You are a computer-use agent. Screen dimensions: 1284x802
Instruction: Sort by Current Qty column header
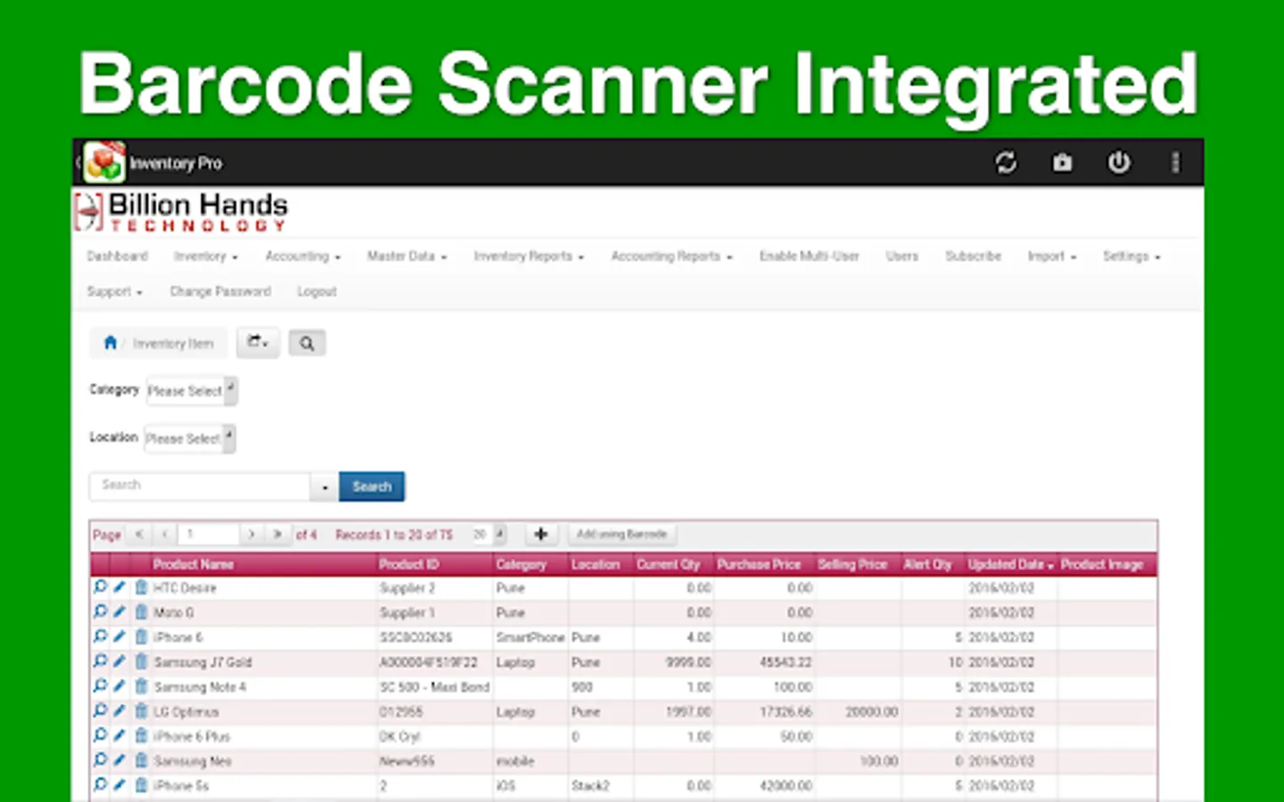[668, 564]
